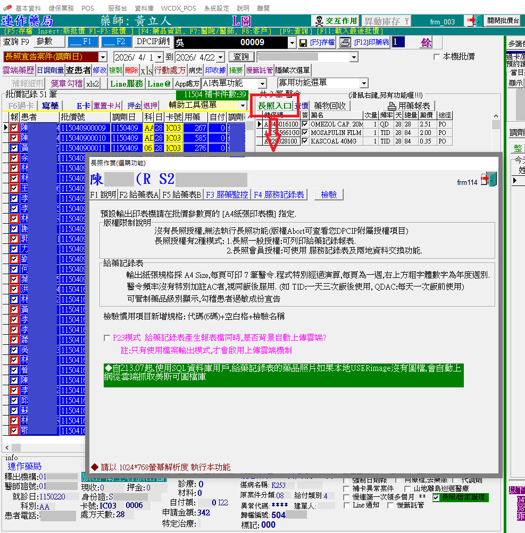The image size is (525, 533).
Task: Open the 系統設定 menu
Action: 216,8
